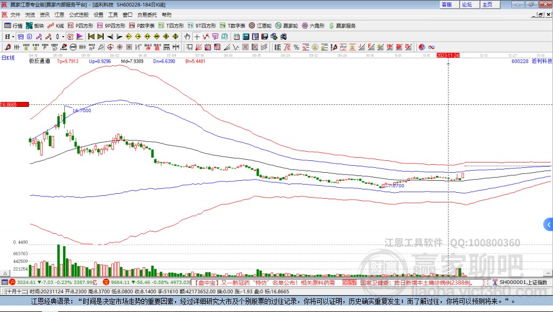This screenshot has width=553, height=312.
Task: Click the Dn=6.6390 indicator value
Action: (164, 62)
